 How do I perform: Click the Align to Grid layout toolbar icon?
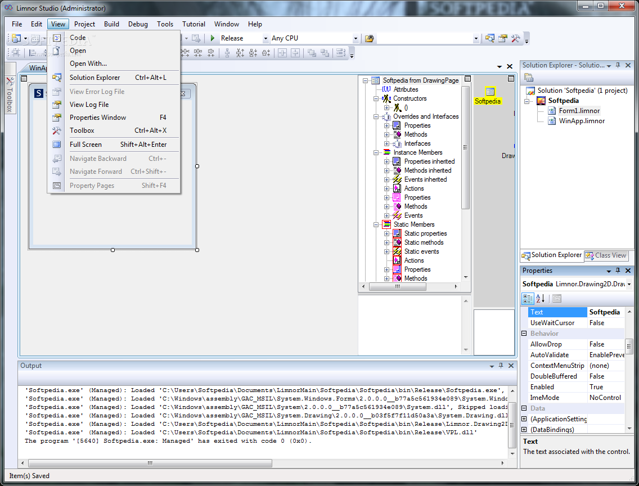point(16,52)
